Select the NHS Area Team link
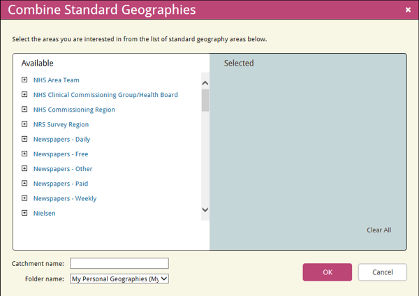The width and height of the screenshot is (419, 296). 56,80
